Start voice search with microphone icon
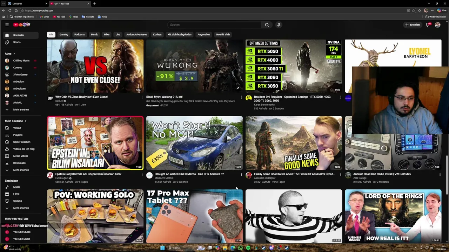Screen dimensions: 449x252 (279, 25)
